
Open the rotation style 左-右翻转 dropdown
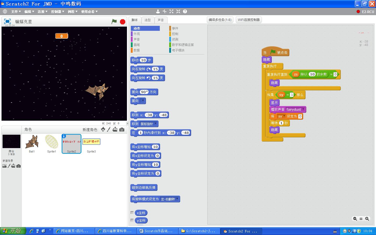pos(177,199)
